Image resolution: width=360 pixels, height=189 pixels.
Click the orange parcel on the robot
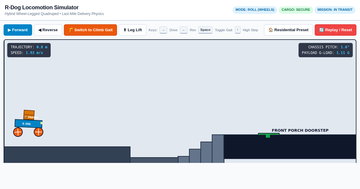point(29,115)
